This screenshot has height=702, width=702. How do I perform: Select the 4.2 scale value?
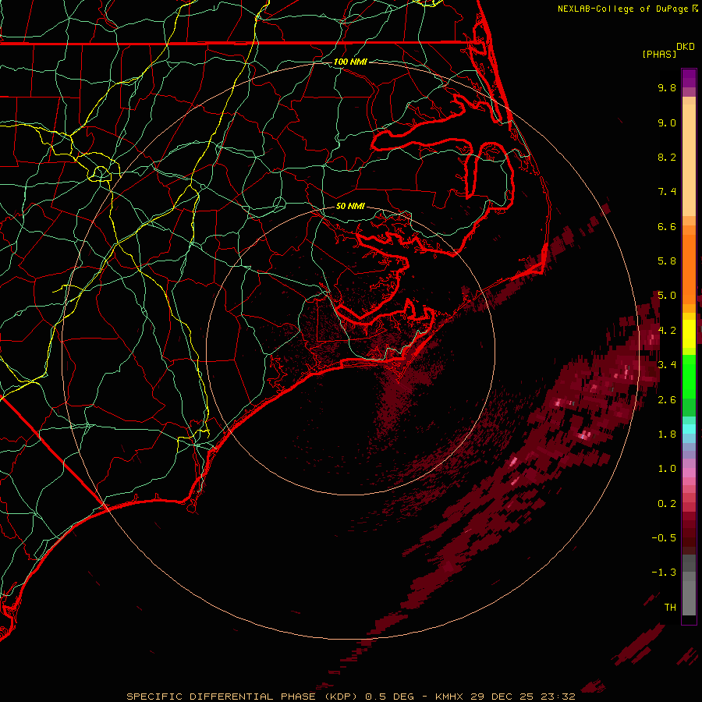point(667,331)
